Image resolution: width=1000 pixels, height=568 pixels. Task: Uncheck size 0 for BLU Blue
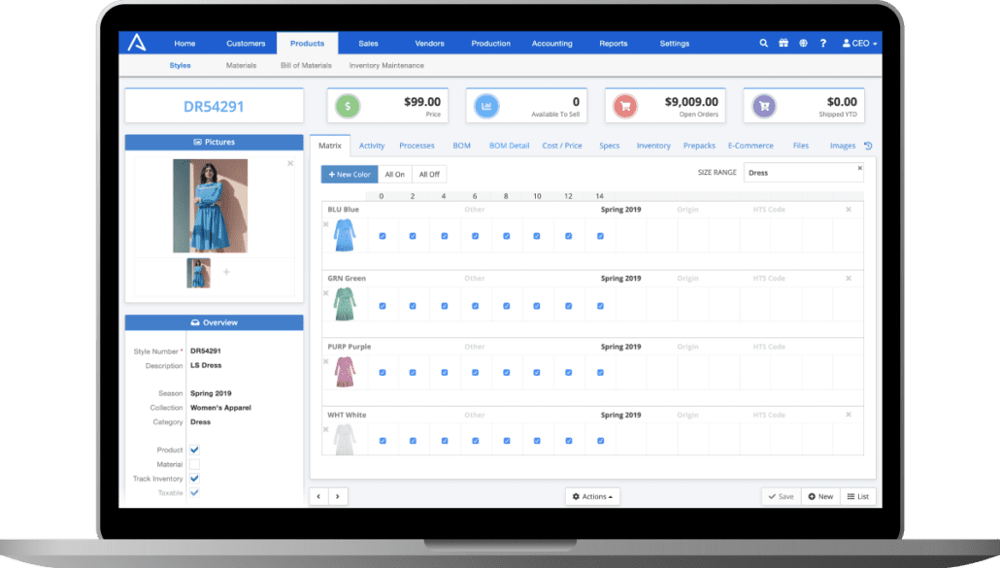pos(383,235)
